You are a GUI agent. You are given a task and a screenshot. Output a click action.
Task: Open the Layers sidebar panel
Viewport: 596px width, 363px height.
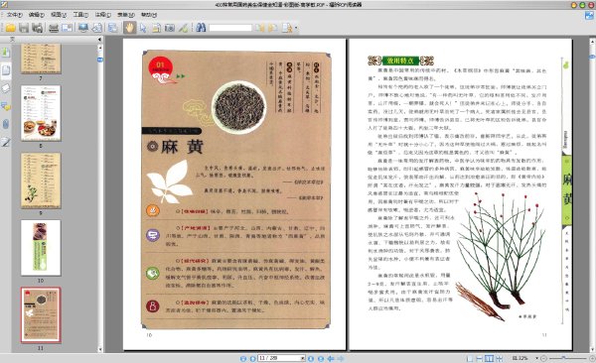(6, 88)
